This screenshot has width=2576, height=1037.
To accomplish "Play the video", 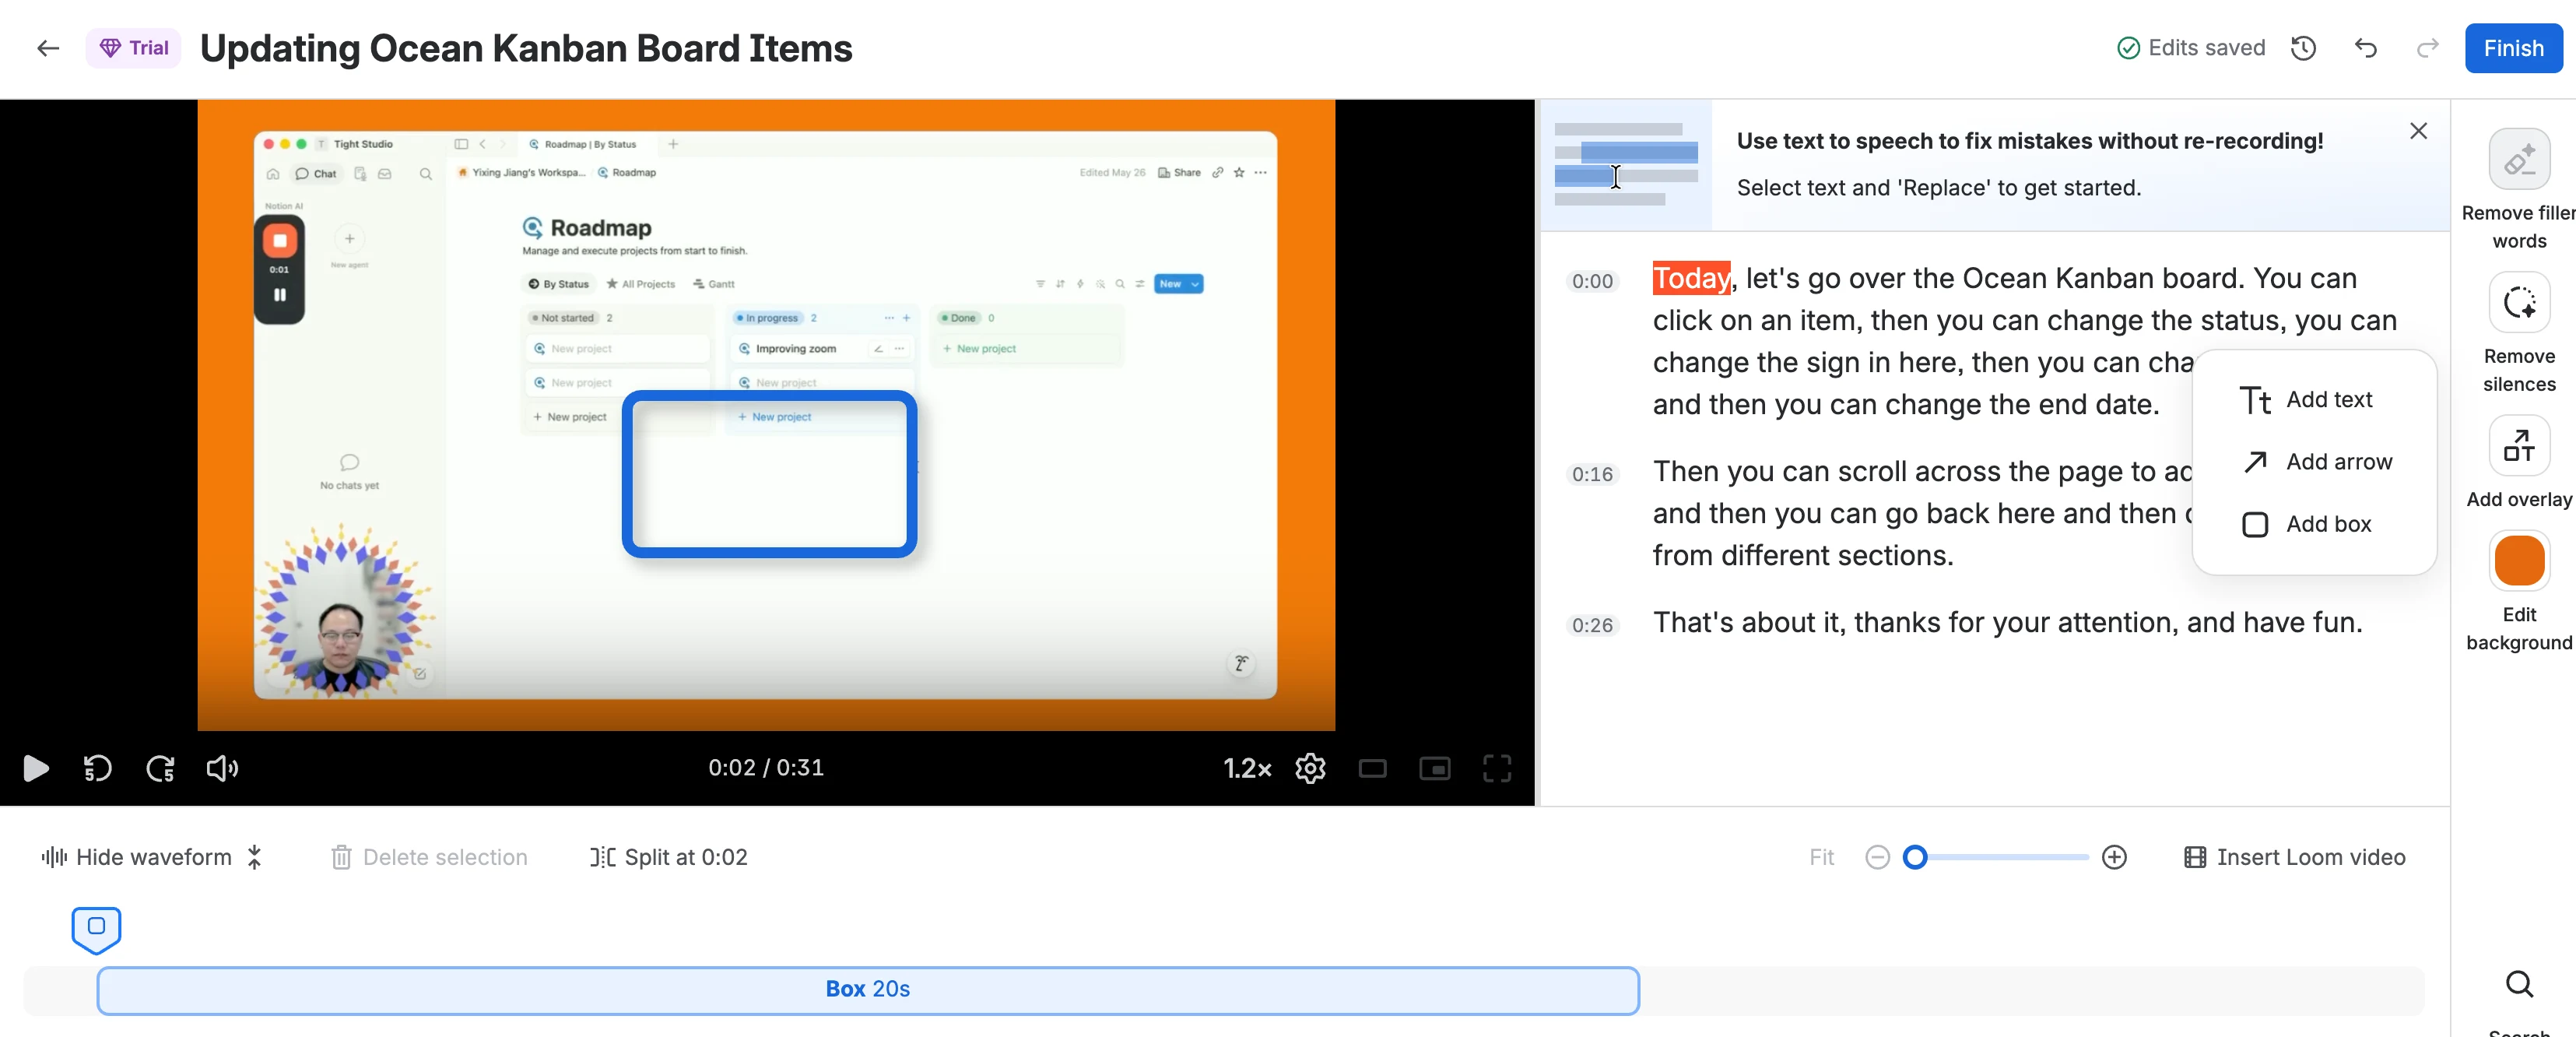I will tap(35, 768).
